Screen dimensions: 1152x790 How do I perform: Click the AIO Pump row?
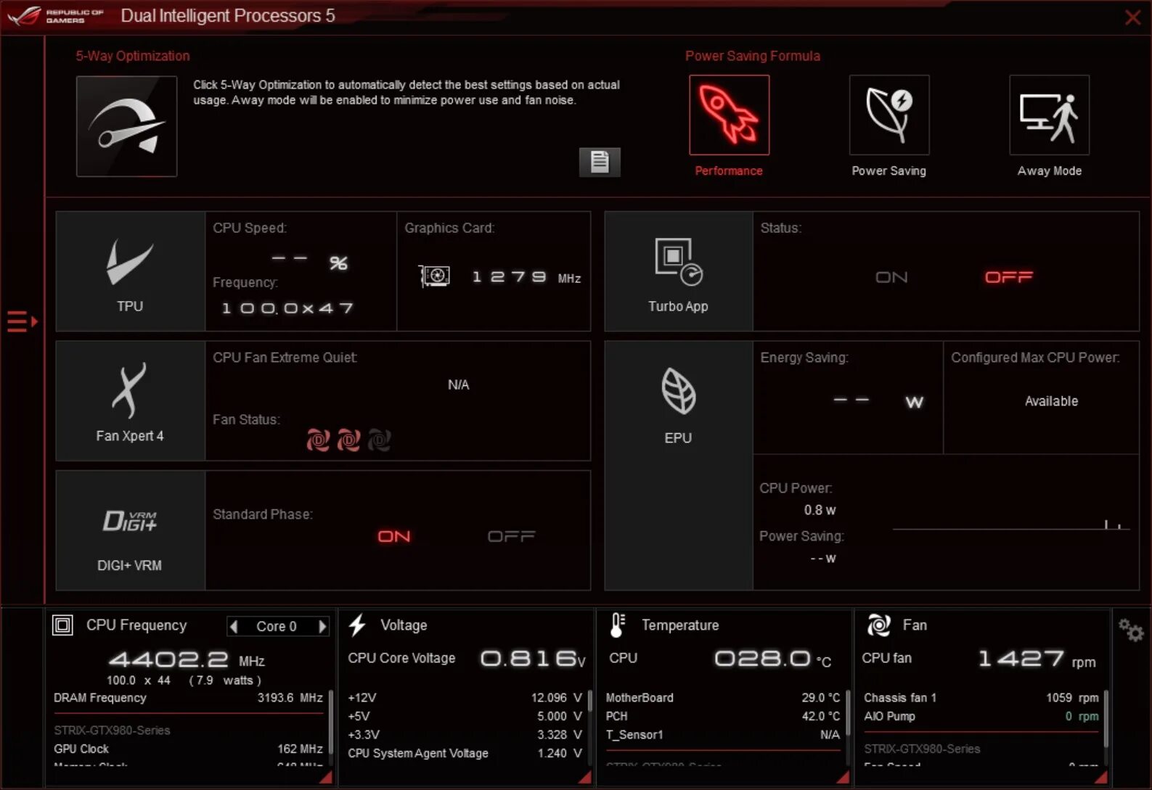[981, 716]
